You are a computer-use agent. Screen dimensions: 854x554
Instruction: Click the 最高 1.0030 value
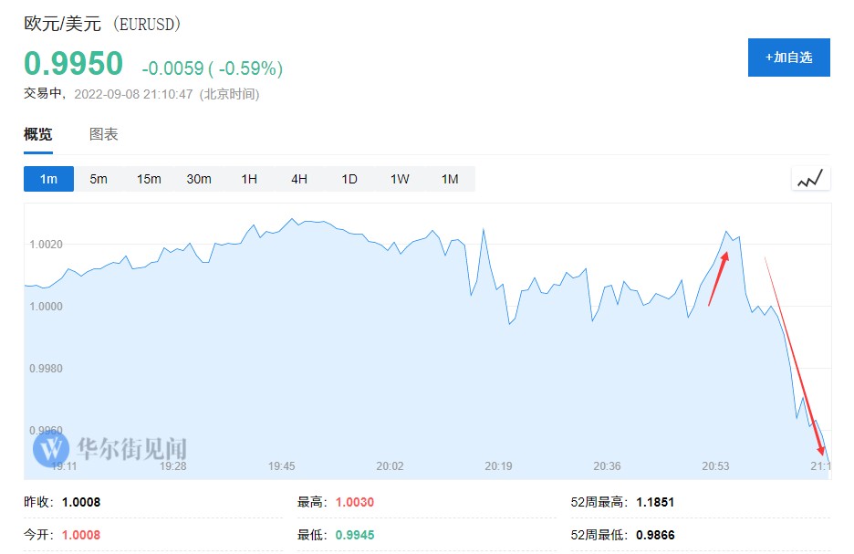(x=355, y=502)
